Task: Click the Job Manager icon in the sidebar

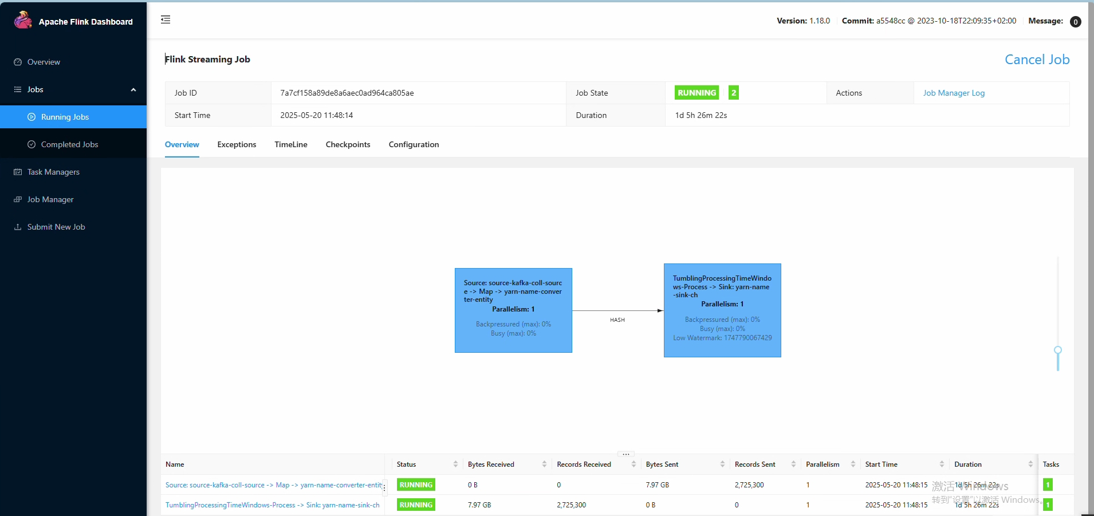Action: (18, 199)
